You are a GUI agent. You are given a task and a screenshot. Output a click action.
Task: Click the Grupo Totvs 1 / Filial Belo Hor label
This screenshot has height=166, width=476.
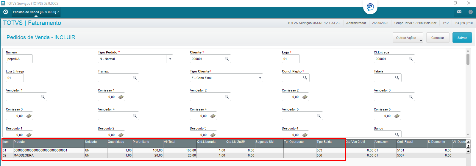coord(415,23)
